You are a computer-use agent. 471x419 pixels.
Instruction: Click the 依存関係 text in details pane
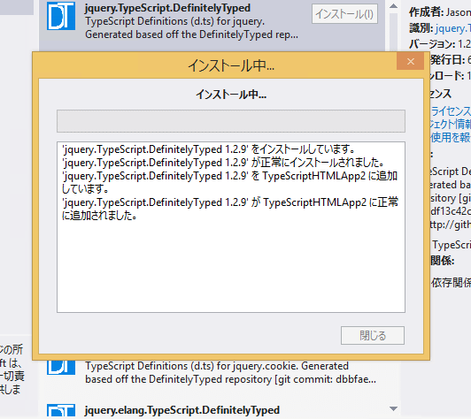451,282
